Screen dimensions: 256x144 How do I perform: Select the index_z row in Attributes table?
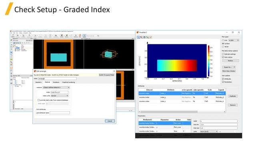pyautogui.click(x=182, y=101)
